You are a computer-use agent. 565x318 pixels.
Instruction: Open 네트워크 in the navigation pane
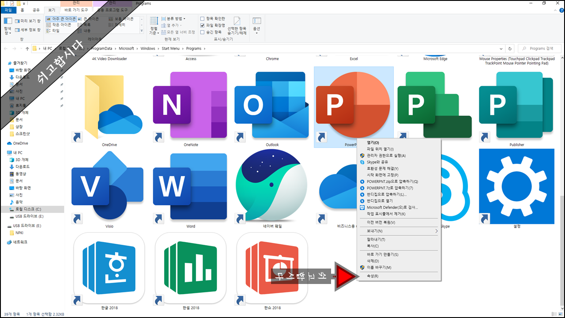point(20,242)
